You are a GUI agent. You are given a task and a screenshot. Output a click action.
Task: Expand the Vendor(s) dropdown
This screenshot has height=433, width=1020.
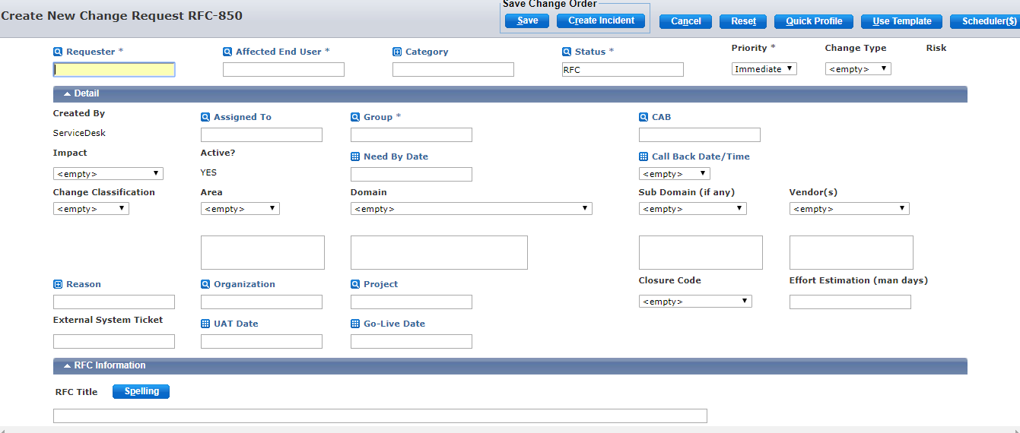pos(850,208)
